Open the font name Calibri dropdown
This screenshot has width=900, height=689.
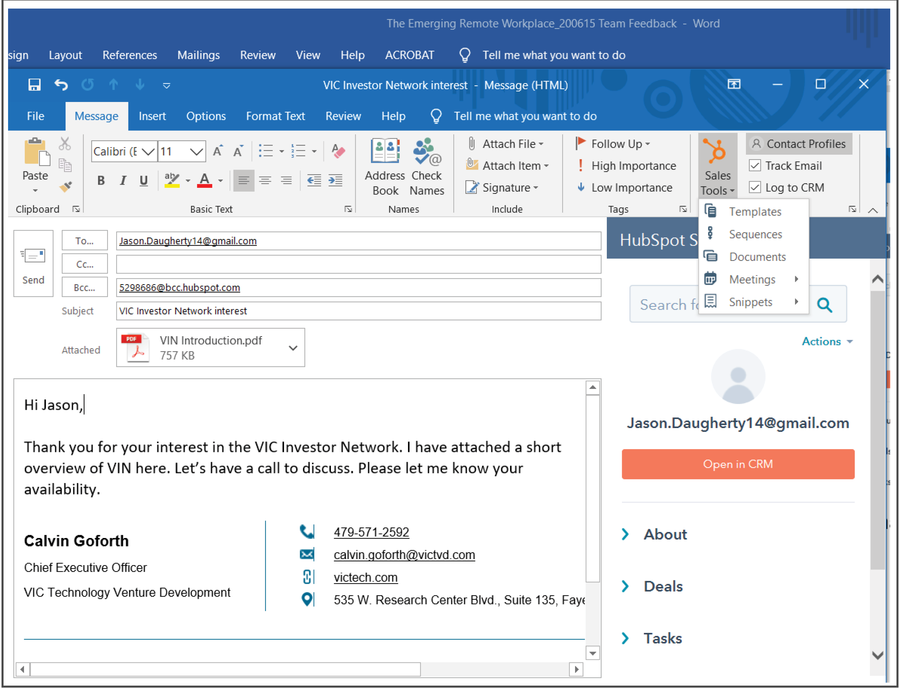pyautogui.click(x=148, y=152)
